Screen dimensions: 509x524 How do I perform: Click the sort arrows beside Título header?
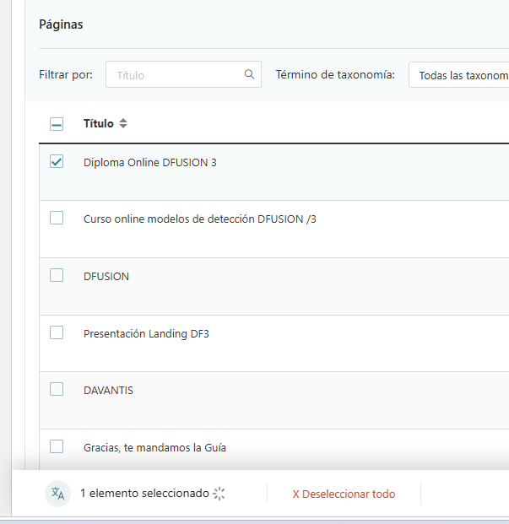click(123, 124)
